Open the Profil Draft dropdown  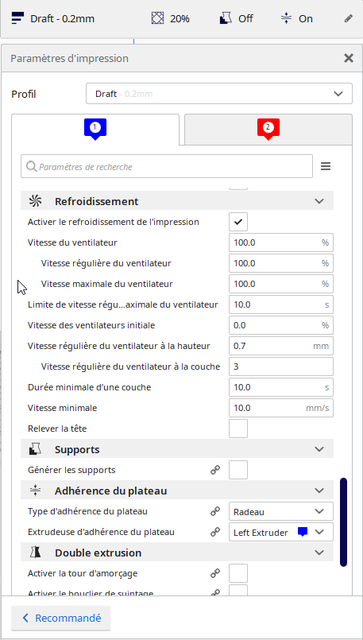(x=219, y=94)
